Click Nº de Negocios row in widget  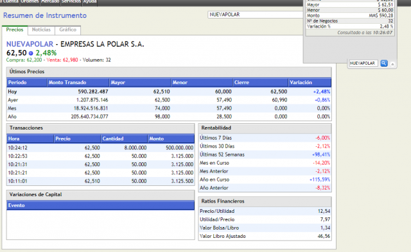pos(350,21)
